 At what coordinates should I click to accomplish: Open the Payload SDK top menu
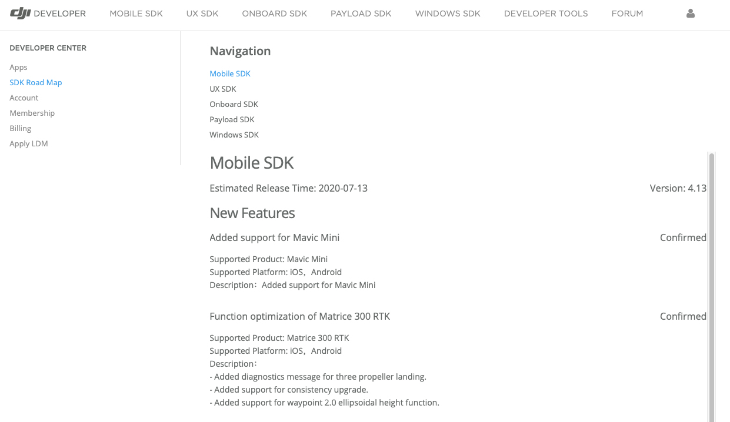361,14
